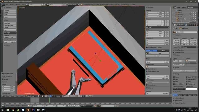199x112 pixels.
Task: Click the play animation button
Action: (75, 106)
